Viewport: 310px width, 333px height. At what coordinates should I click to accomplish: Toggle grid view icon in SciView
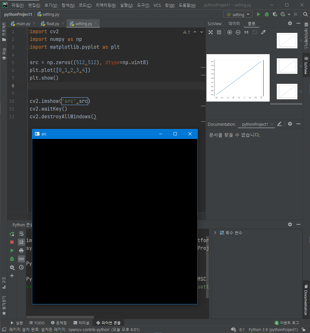219,32
